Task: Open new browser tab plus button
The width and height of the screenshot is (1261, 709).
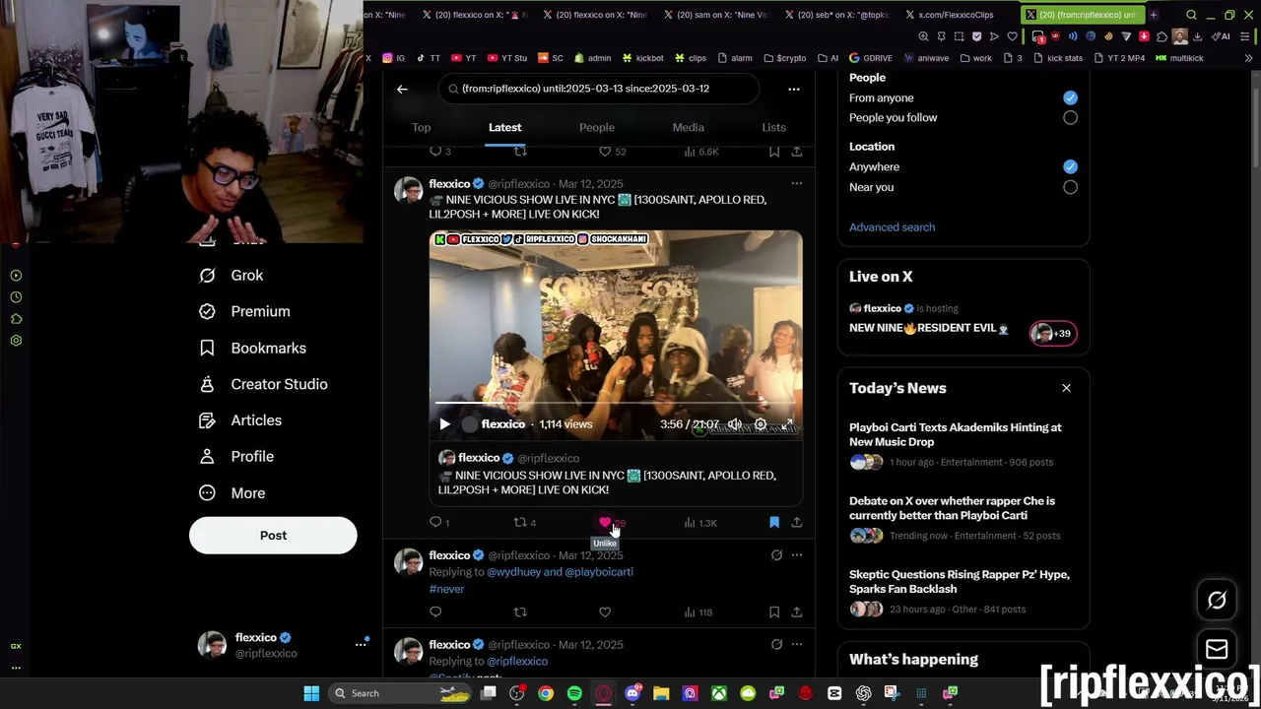Action: [1153, 15]
